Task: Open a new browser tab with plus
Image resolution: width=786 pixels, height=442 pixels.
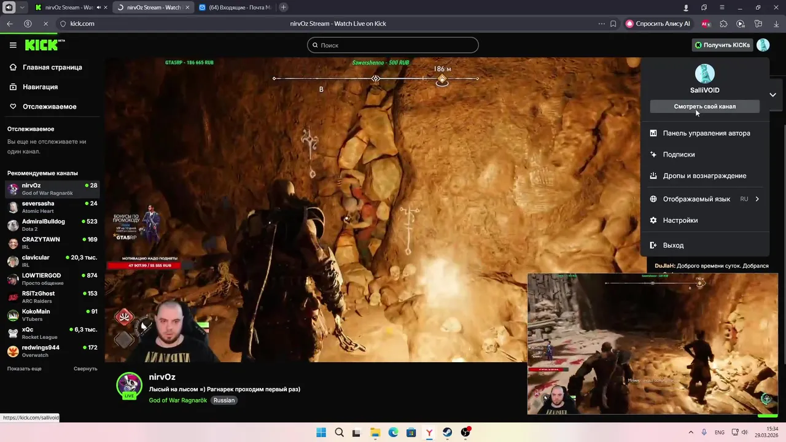Action: coord(283,7)
